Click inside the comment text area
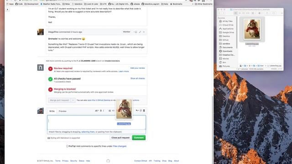Image resolution: width=292 pixels, height=164 pixels. (x=96, y=123)
